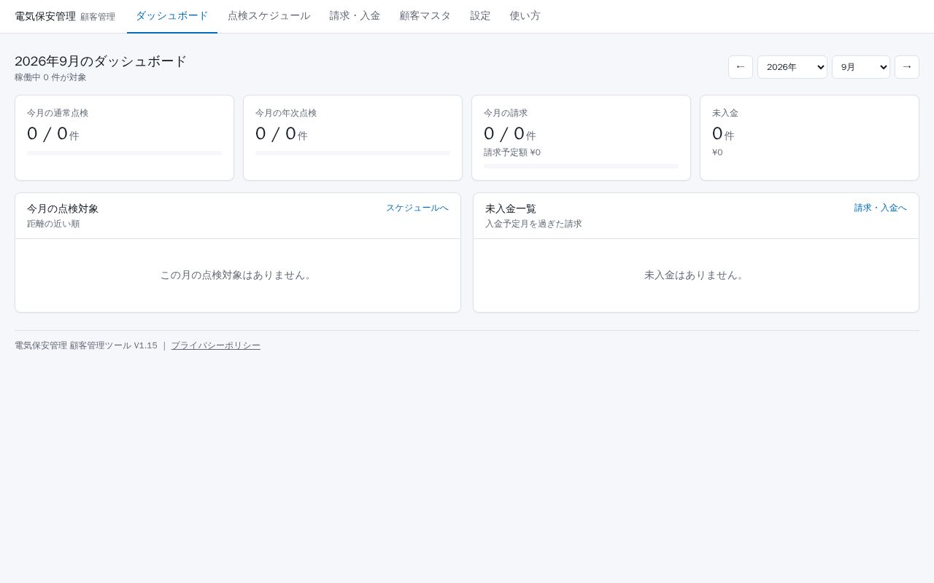Screen dimensions: 934x583
Task: Click the 入金予定月を過ぎた請求 subtitle
Action: pos(533,224)
